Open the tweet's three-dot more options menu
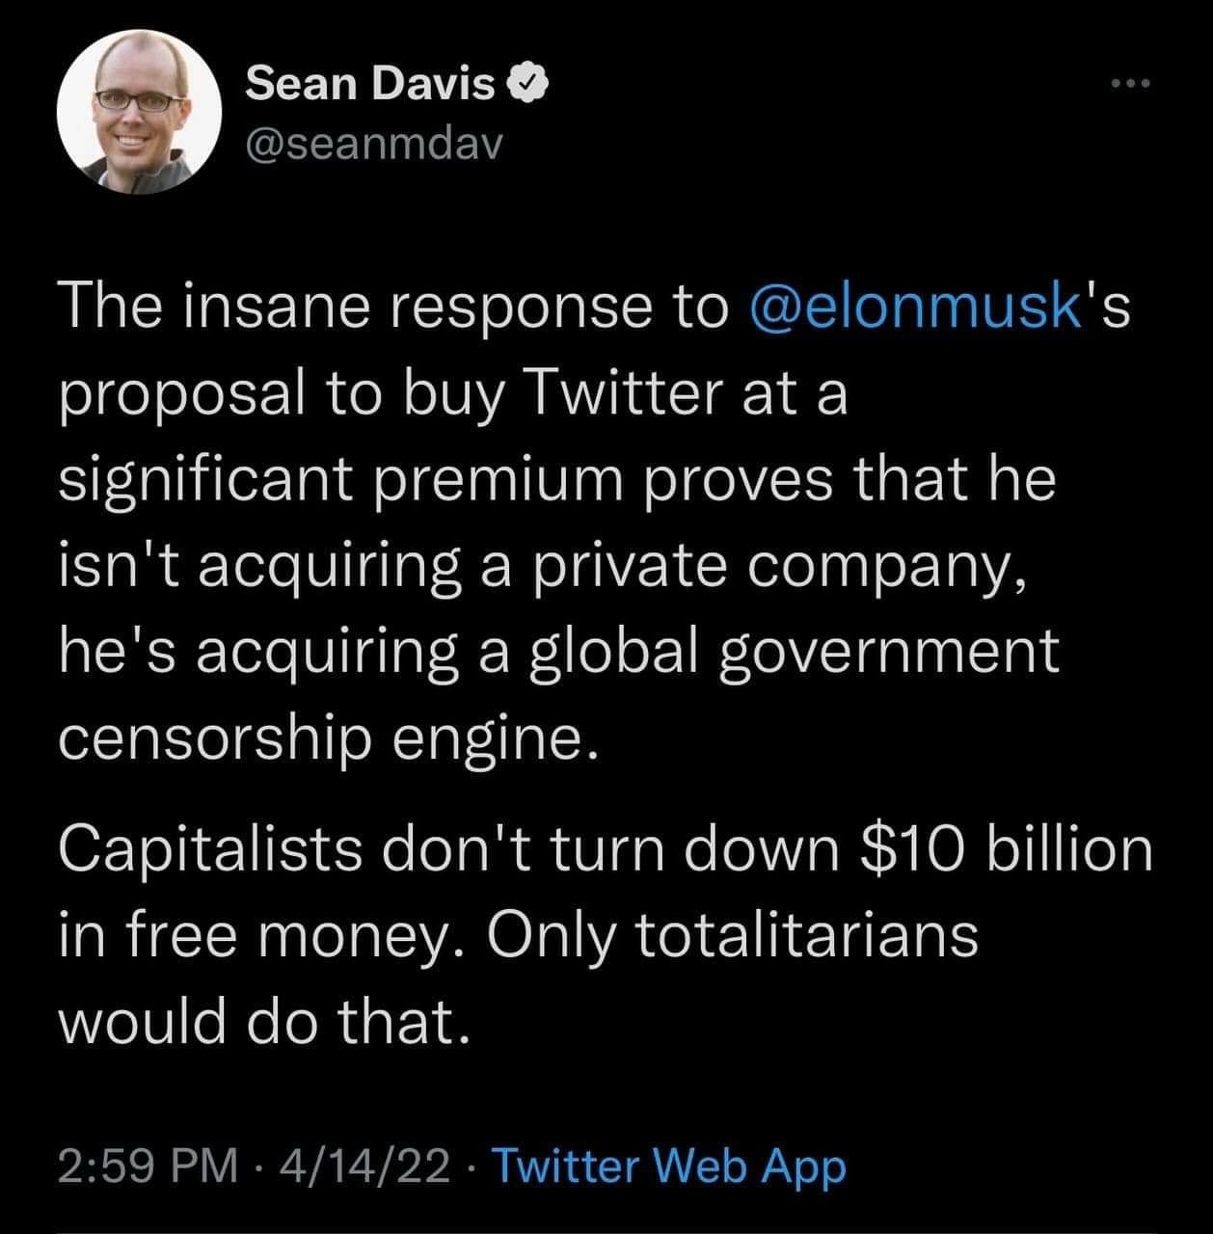1213x1234 pixels. pos(1130,84)
